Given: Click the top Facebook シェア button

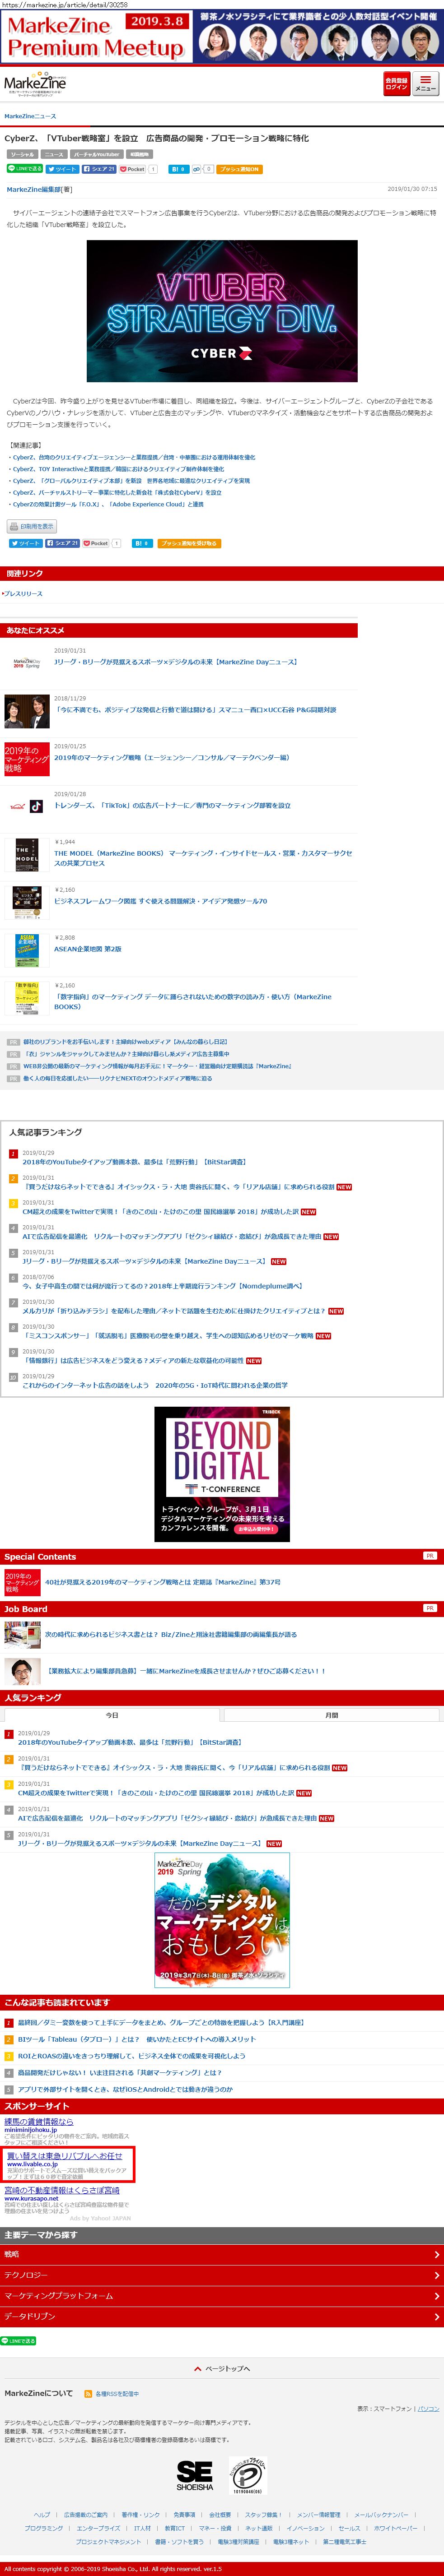Looking at the screenshot, I should coord(99,169).
